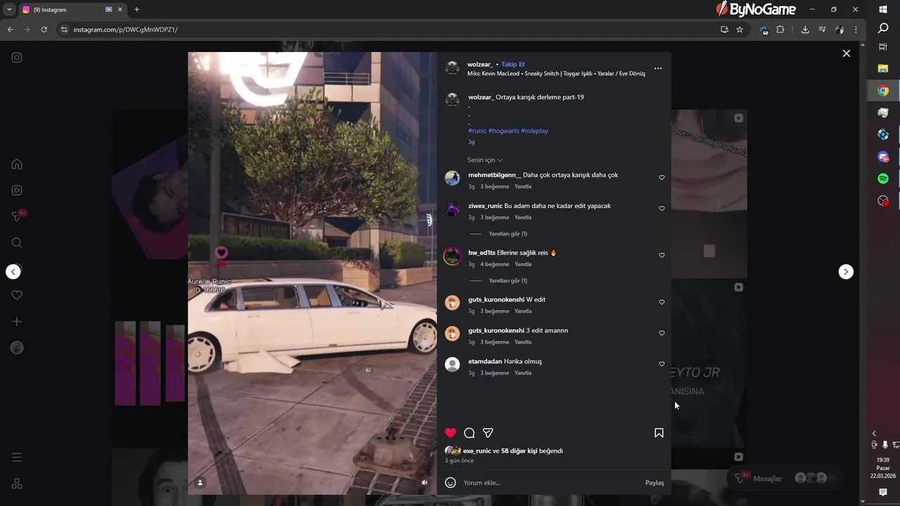Open Chrome extensions puzzle icon
Image resolution: width=900 pixels, height=506 pixels.
(x=780, y=30)
